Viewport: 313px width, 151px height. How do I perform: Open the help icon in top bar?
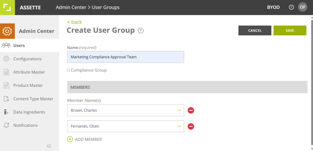tap(291, 7)
